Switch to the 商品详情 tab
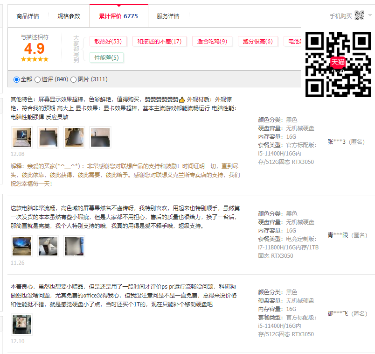The width and height of the screenshot is (375, 354). click(x=28, y=16)
